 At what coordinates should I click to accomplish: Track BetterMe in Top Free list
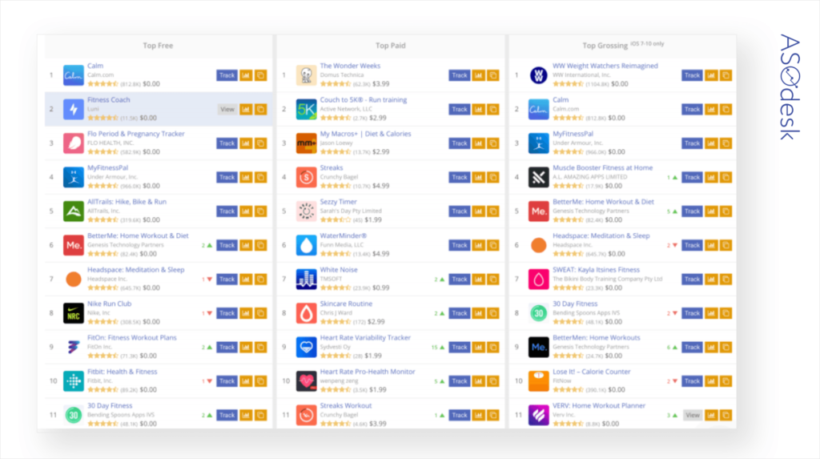pos(227,245)
